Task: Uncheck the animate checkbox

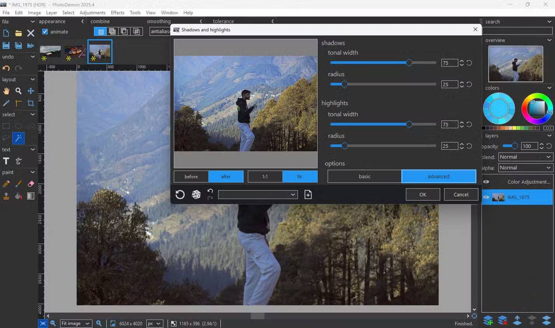Action: tap(45, 32)
